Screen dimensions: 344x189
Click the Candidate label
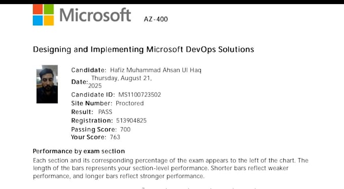[x=89, y=70]
